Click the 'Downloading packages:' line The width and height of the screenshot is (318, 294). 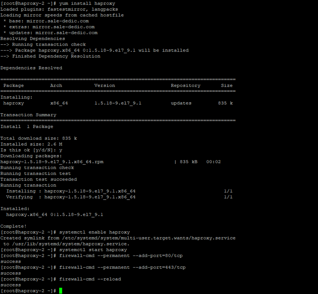(x=31, y=156)
